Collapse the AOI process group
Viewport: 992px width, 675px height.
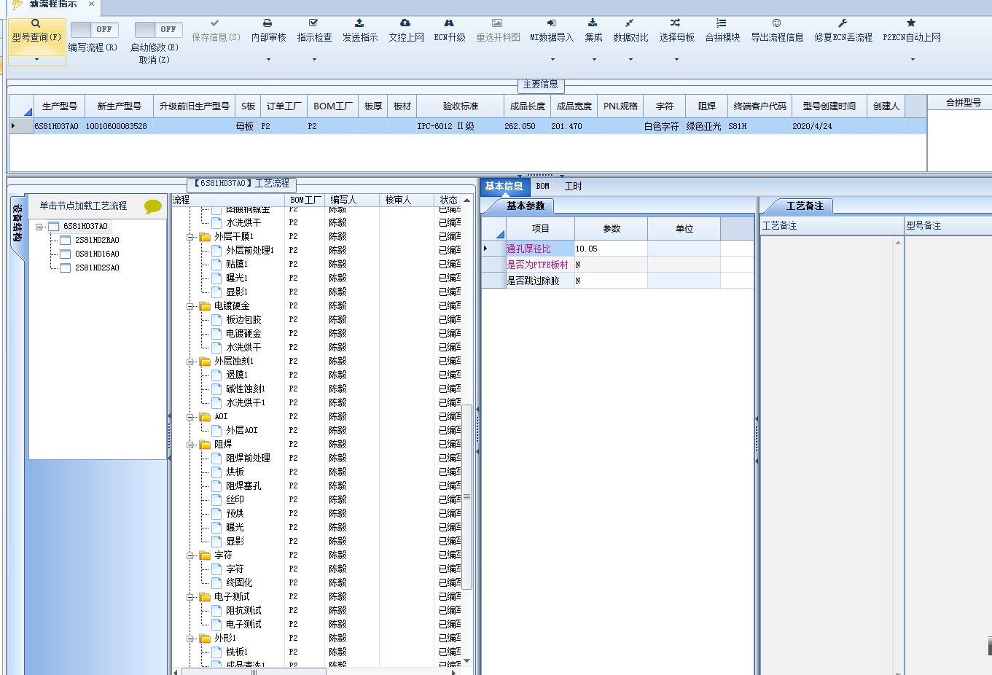[x=191, y=417]
